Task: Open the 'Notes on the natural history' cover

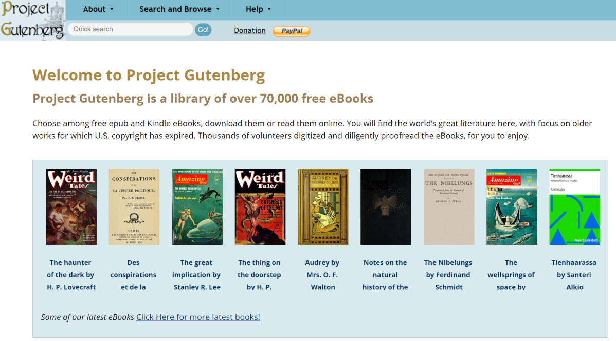Action: [386, 206]
